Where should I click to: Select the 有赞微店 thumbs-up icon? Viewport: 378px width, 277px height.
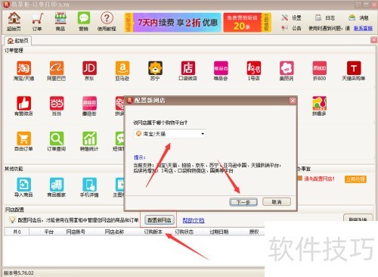(x=23, y=106)
